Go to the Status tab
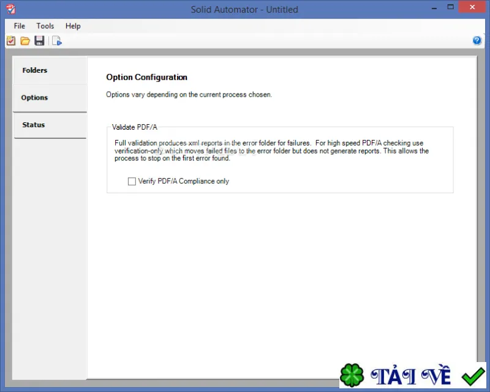Image resolution: width=490 pixels, height=392 pixels. [50, 125]
